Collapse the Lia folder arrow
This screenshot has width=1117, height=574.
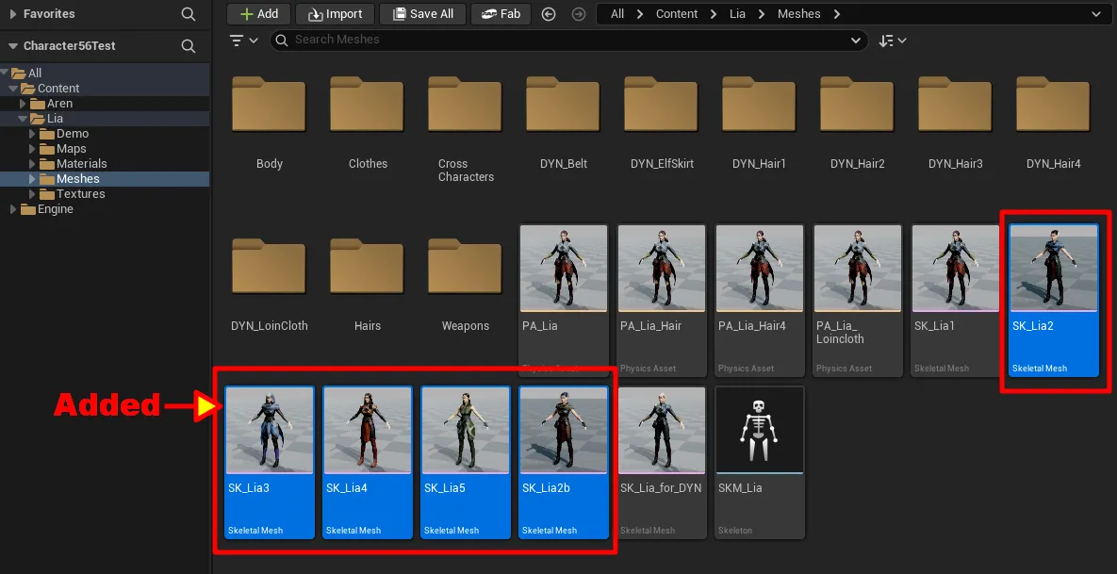click(23, 118)
